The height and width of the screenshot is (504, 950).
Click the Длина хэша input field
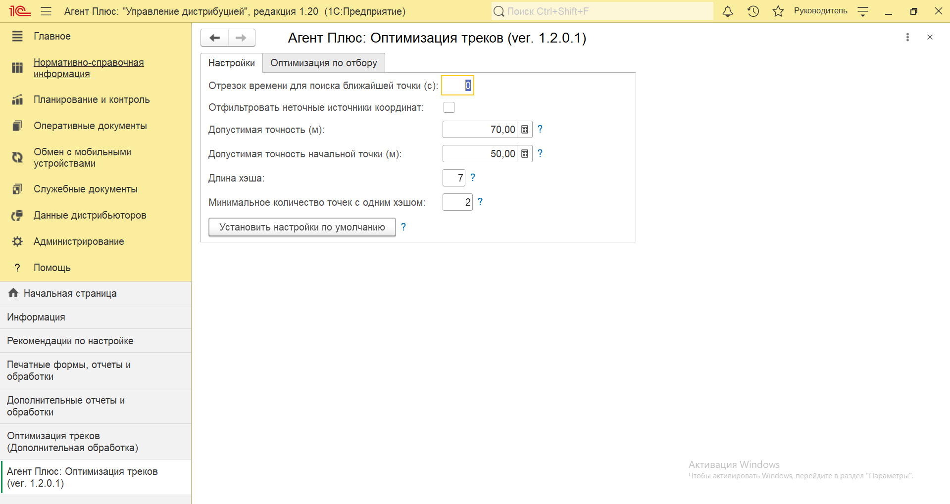pos(453,178)
